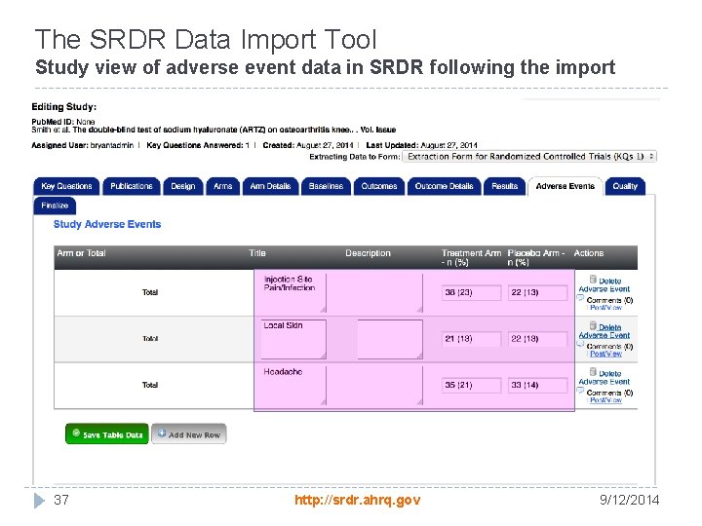702x526 pixels.
Task: Switch to the Publications tab
Action: click(x=132, y=186)
